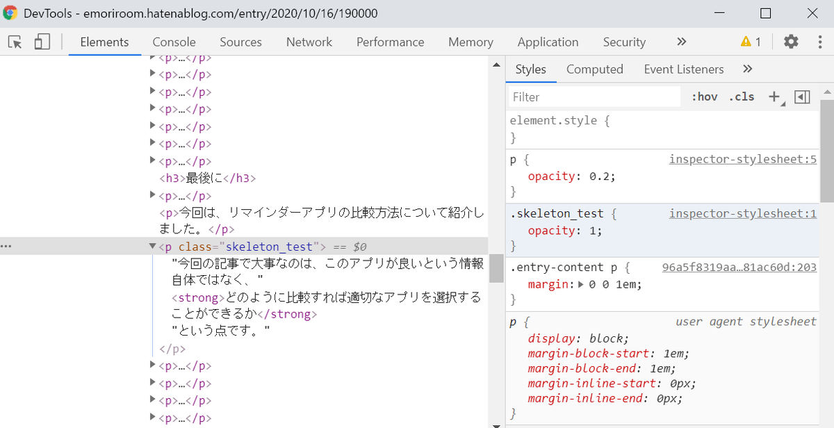Switch to the Computed pane tab
The width and height of the screenshot is (834, 428).
coord(595,69)
